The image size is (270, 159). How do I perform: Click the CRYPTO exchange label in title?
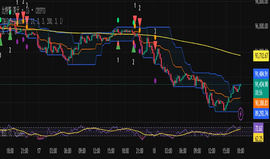[41, 11]
